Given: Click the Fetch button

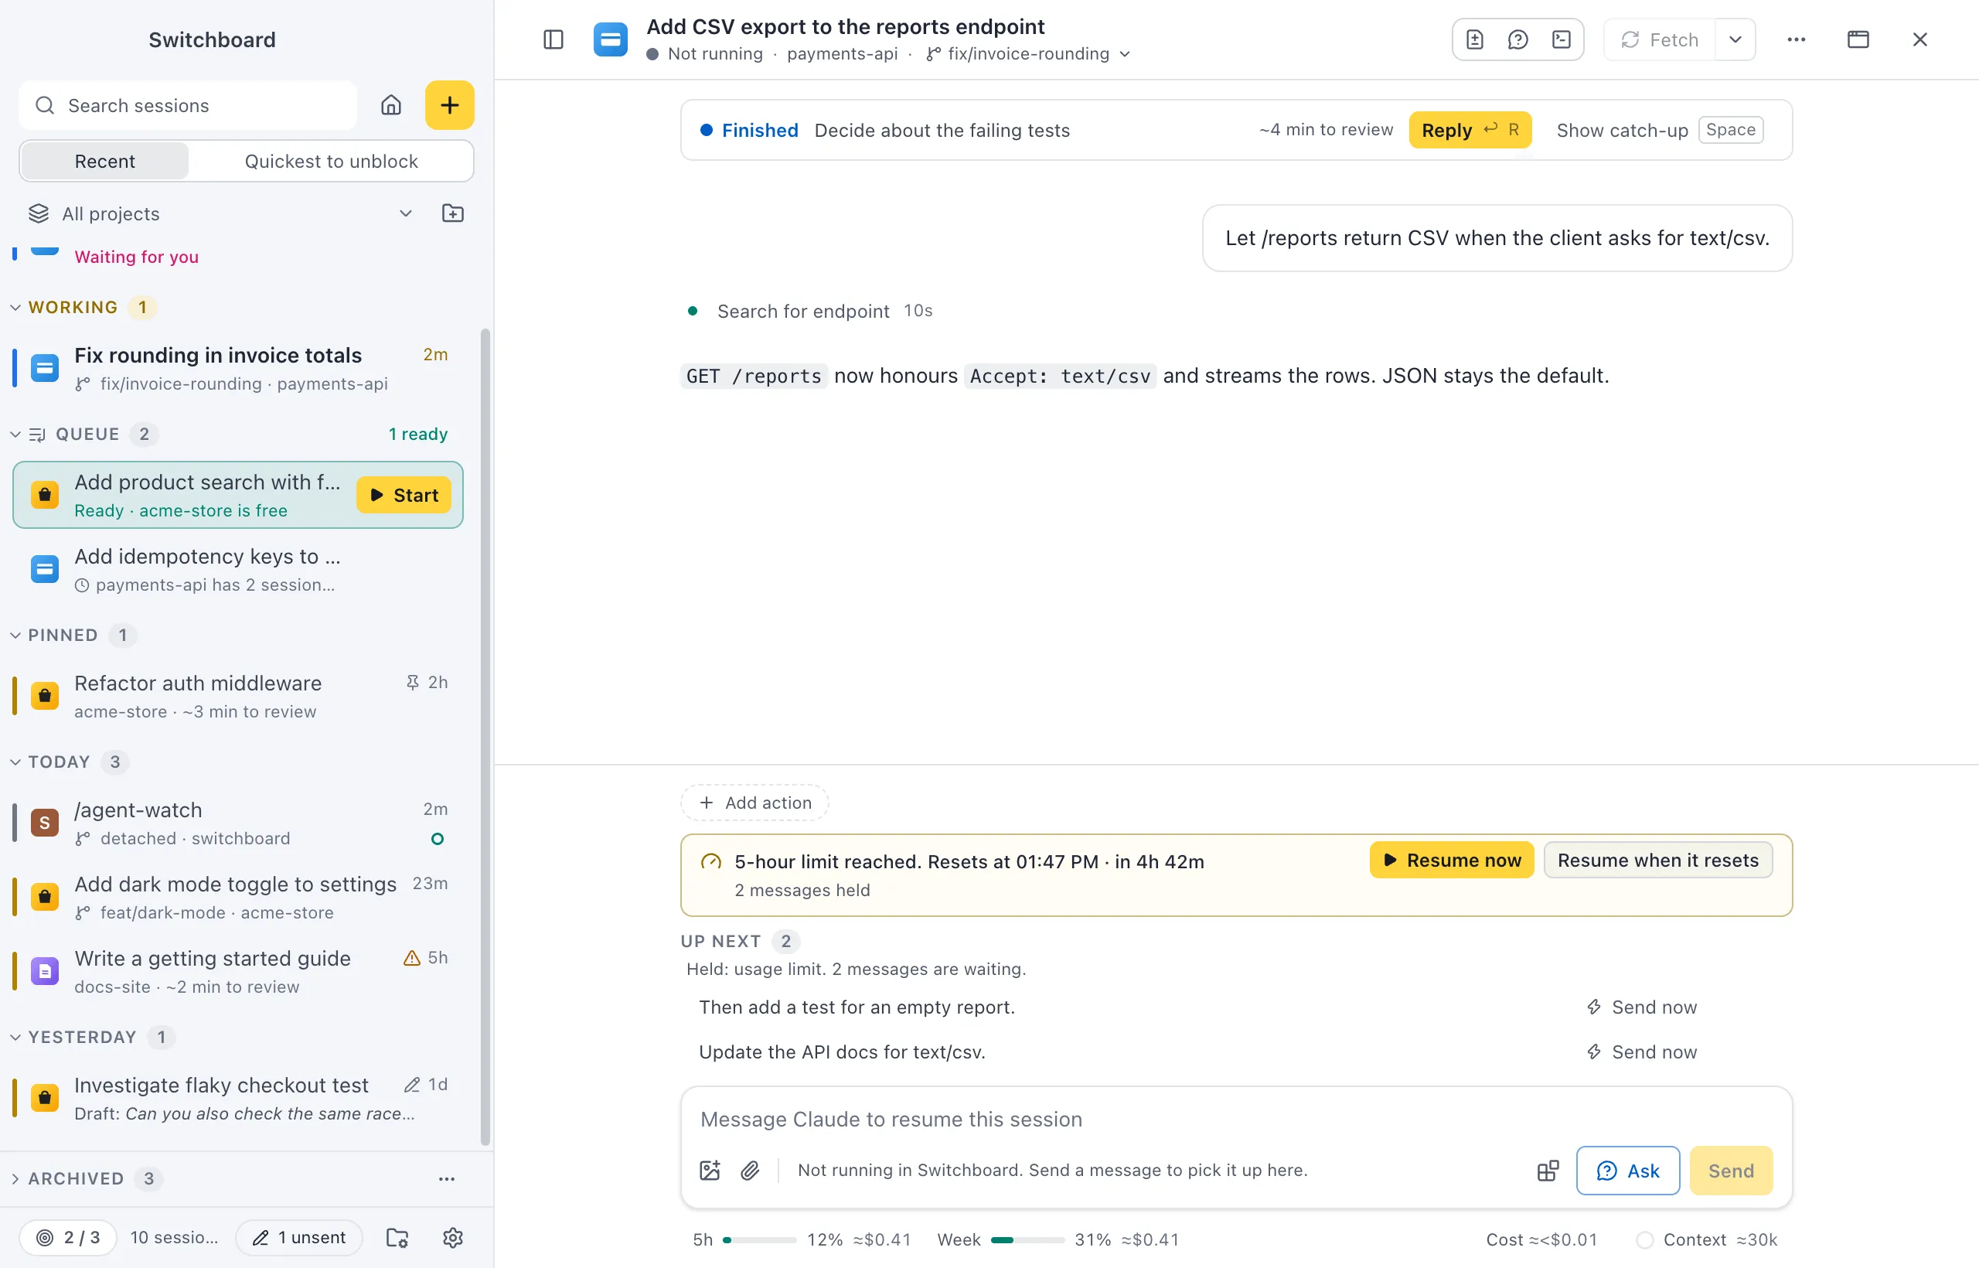Looking at the screenshot, I should 1661,39.
